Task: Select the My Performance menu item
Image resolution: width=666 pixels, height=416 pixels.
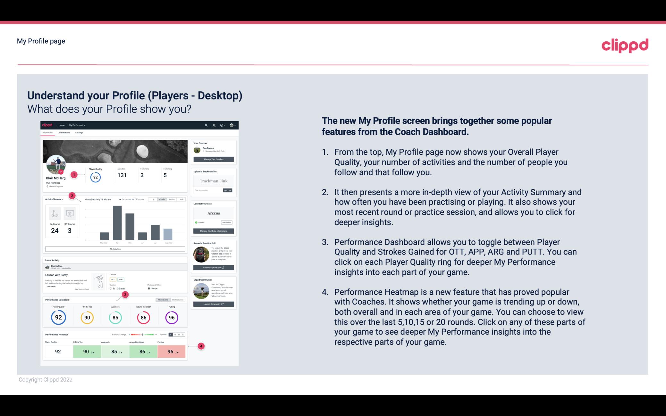Action: point(77,125)
